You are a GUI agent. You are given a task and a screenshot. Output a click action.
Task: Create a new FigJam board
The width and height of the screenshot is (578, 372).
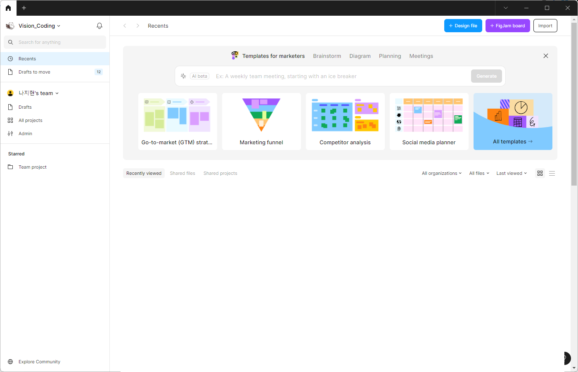508,26
